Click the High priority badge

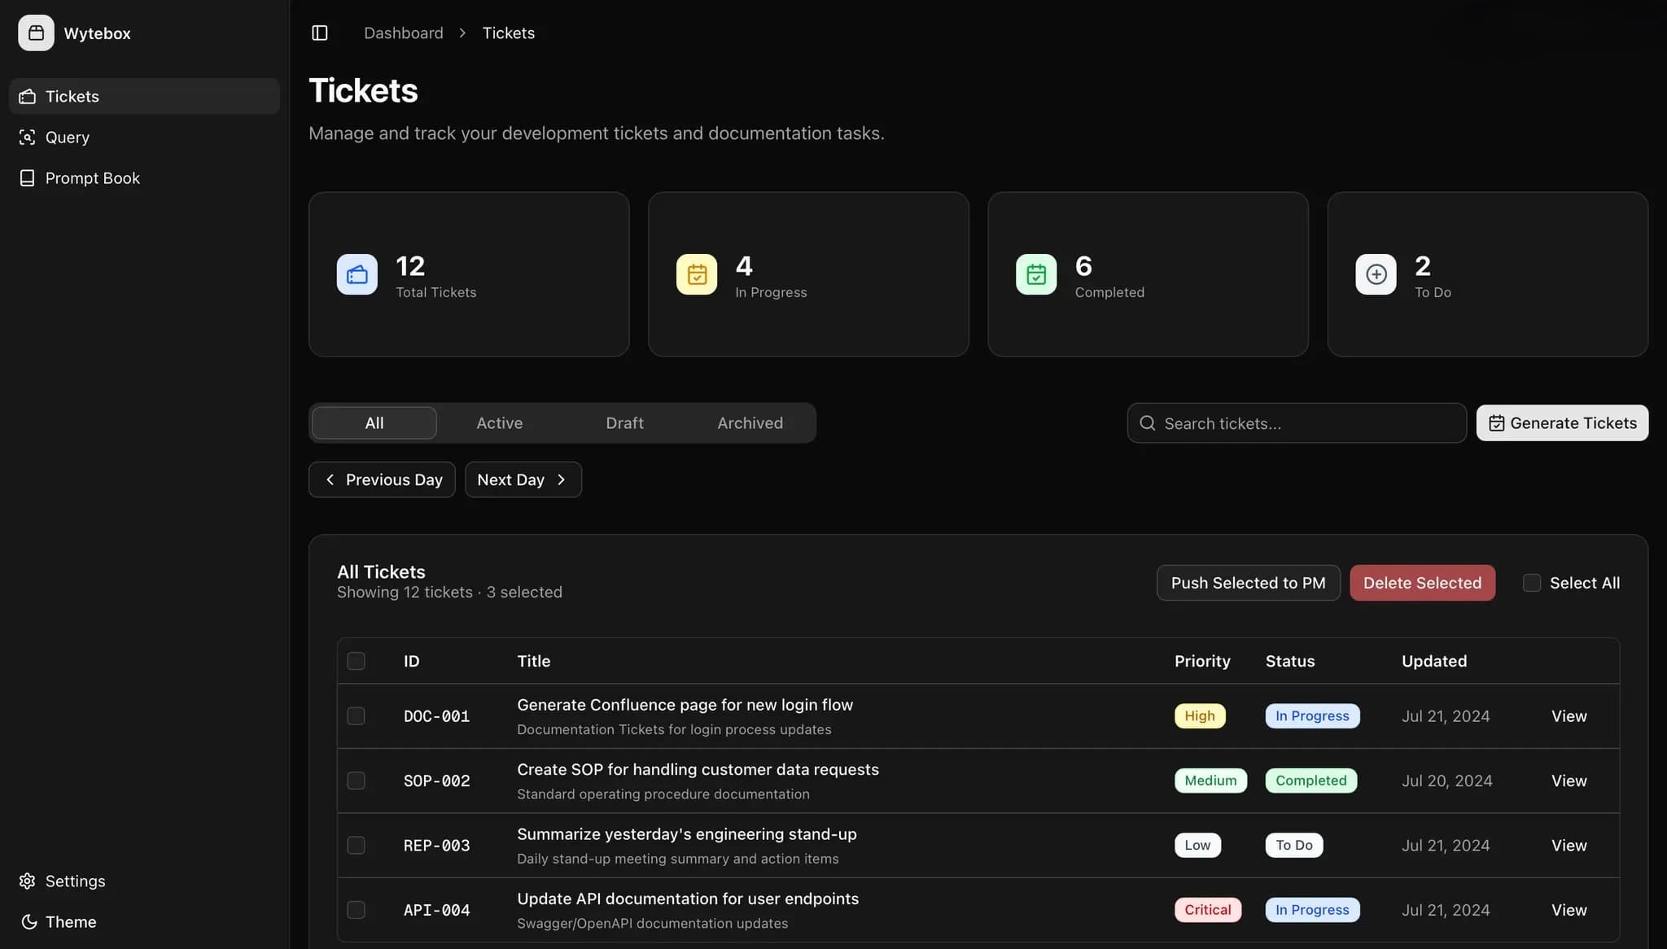point(1199,715)
